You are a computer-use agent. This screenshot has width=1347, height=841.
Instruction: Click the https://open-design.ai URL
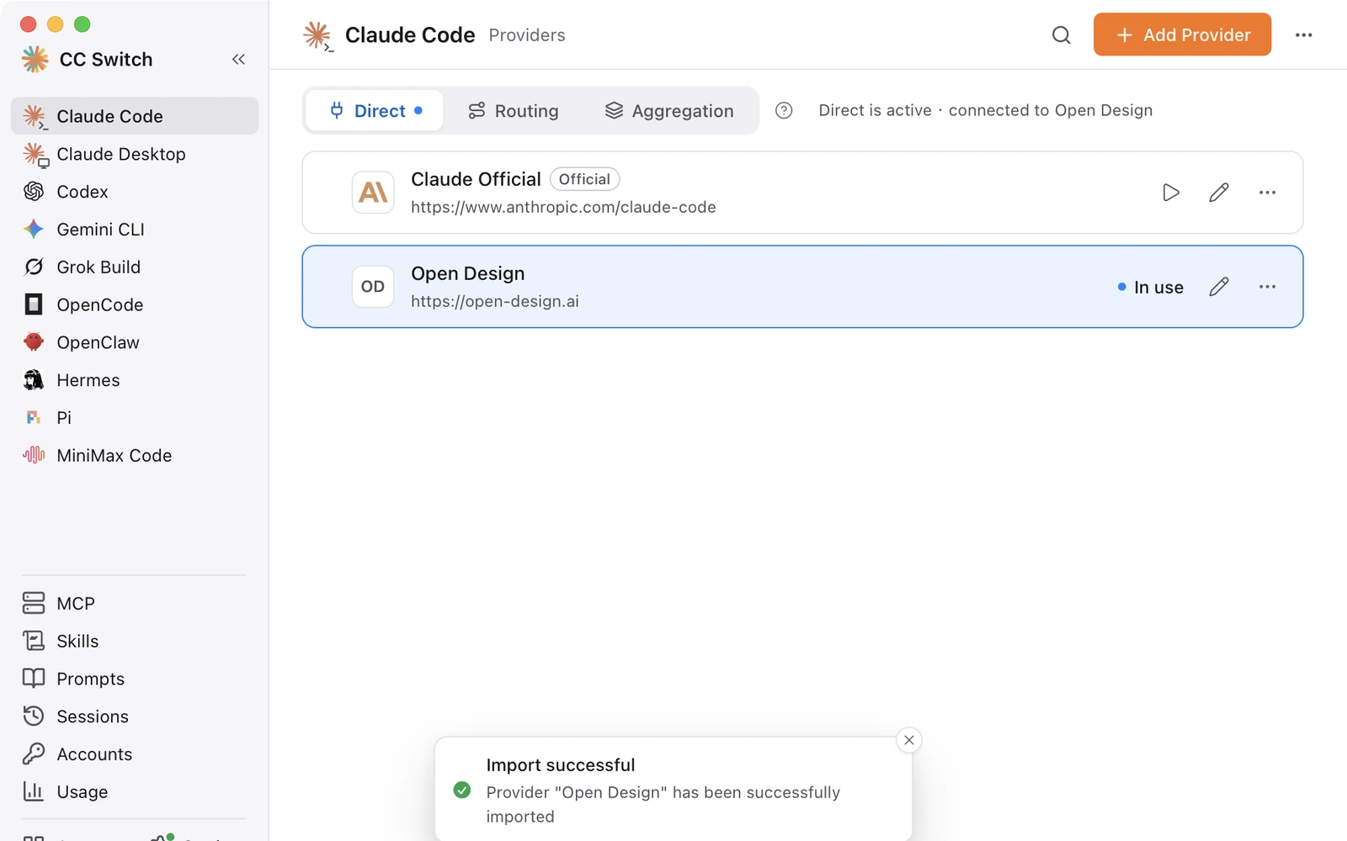(x=495, y=301)
